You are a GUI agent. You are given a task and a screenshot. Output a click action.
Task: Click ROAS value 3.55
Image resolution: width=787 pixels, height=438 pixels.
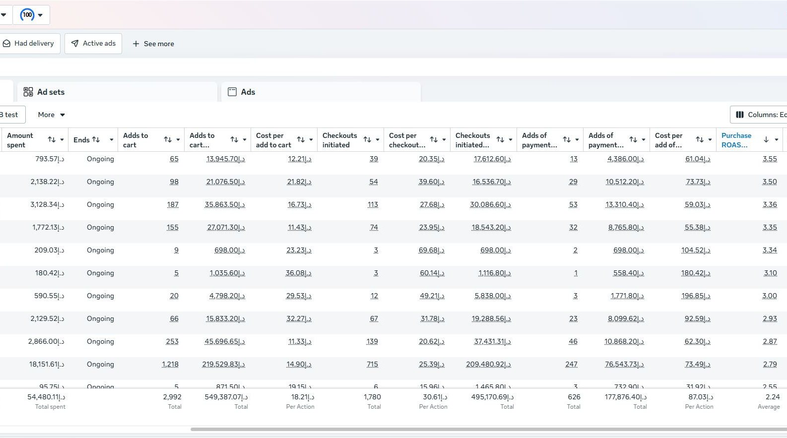tap(770, 159)
